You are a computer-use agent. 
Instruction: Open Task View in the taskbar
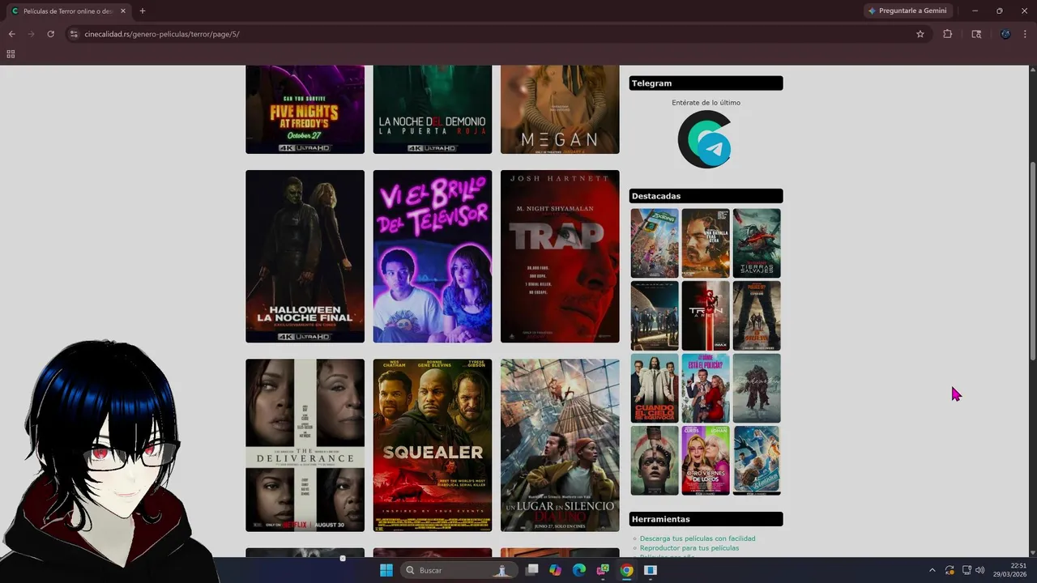coord(532,570)
